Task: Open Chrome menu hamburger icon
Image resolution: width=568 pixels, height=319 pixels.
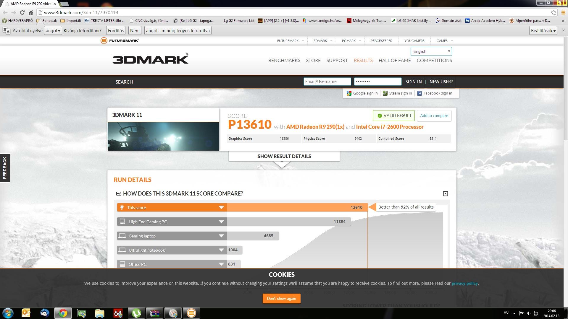Action: (563, 12)
